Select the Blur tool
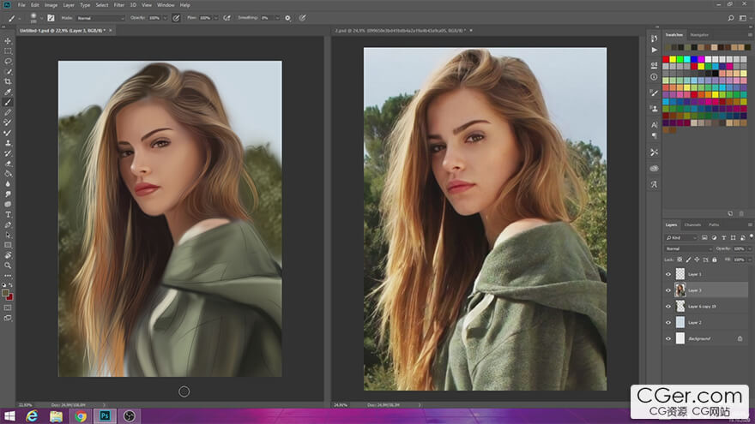Image resolution: width=755 pixels, height=424 pixels. (x=8, y=183)
